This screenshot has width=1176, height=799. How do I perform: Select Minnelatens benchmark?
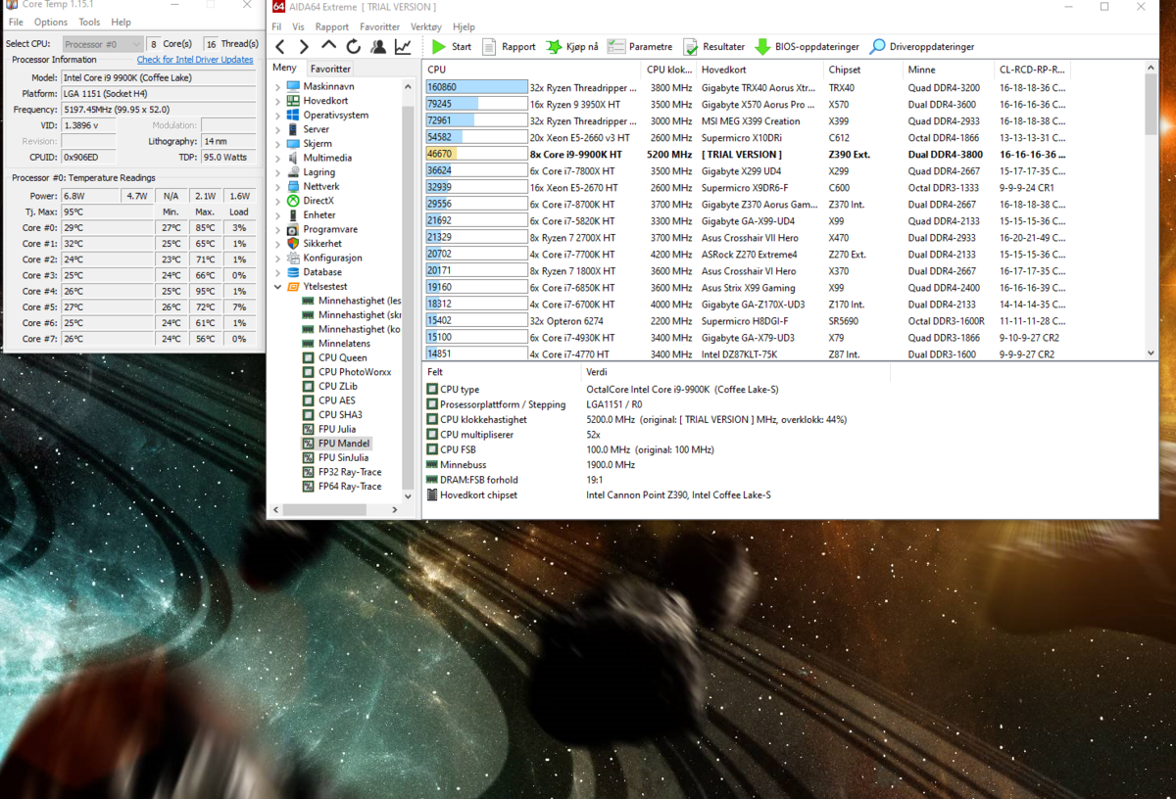pyautogui.click(x=345, y=344)
